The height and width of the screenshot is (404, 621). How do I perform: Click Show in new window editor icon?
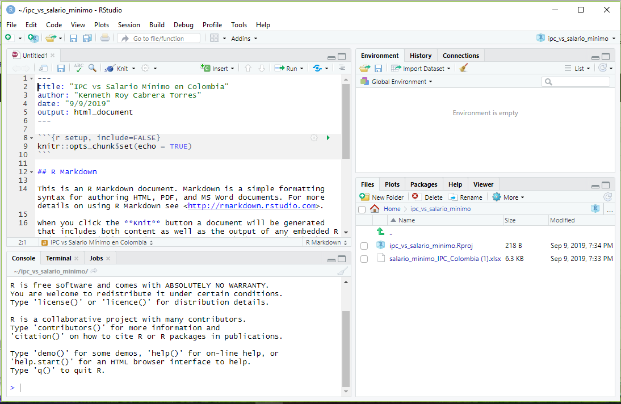(43, 68)
